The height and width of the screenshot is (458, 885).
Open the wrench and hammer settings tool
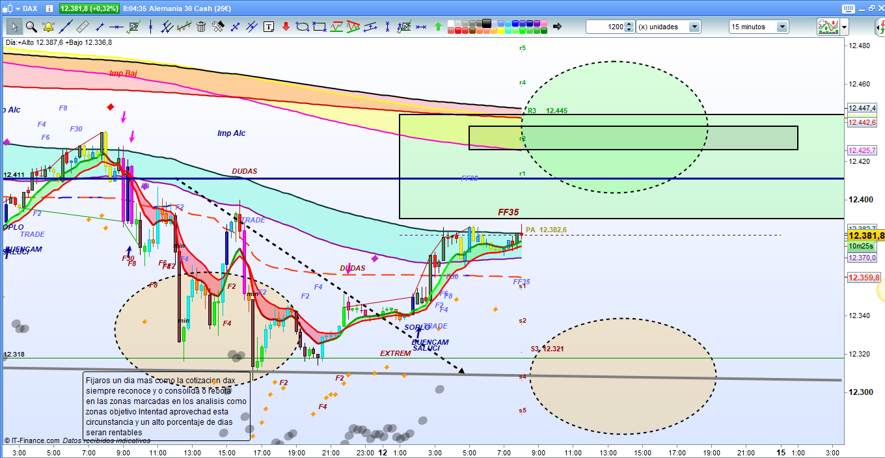tap(218, 27)
